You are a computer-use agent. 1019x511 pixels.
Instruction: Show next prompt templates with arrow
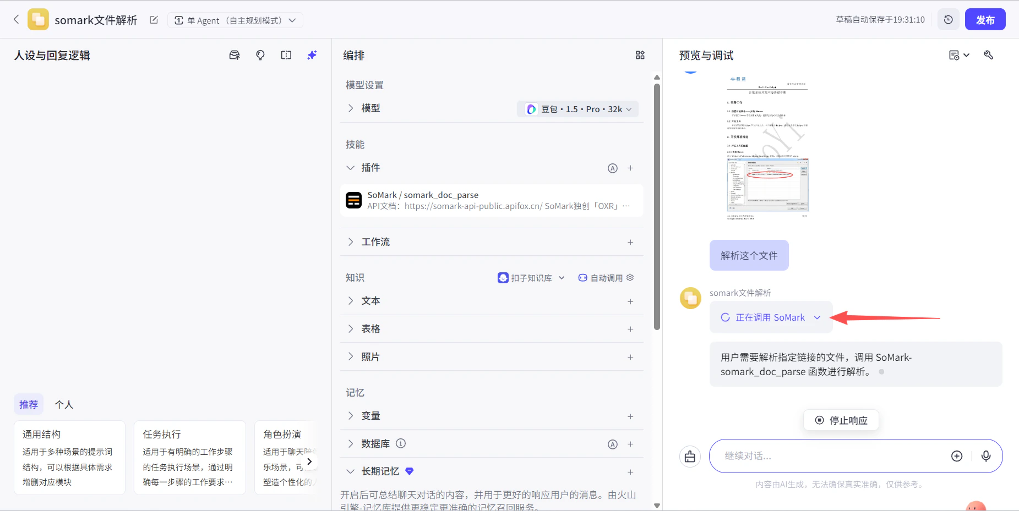309,461
